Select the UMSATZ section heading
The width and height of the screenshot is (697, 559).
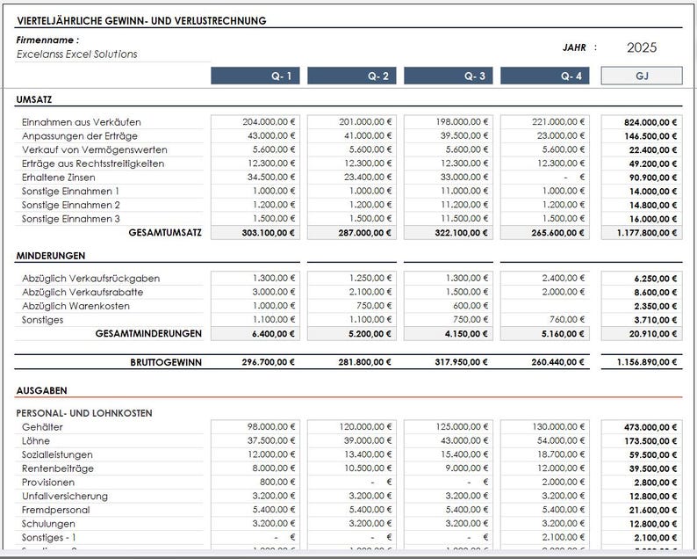click(34, 99)
